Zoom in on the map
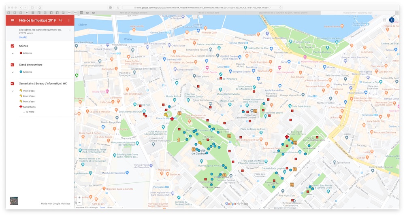The height and width of the screenshot is (216, 405). (x=79, y=198)
